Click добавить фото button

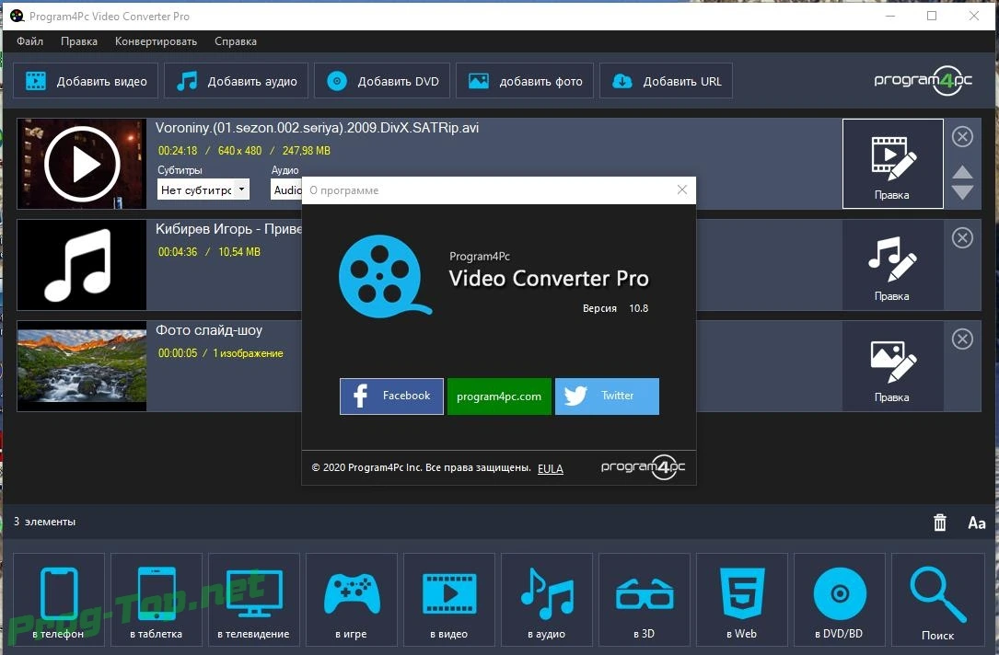tap(525, 81)
